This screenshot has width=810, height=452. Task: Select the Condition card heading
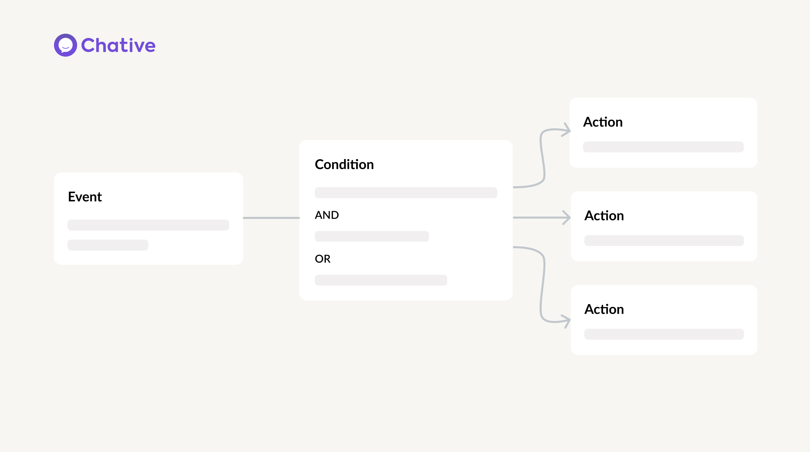tap(344, 164)
